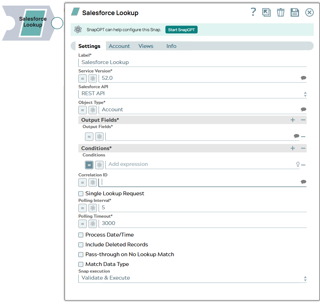Viewport: 320px width, 302px height.
Task: Click SnapGPT icon beside Object Type
Action: click(x=93, y=110)
